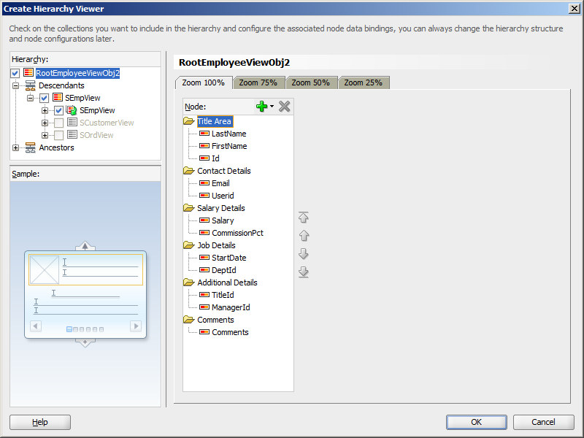This screenshot has height=438, width=584.
Task: Click the Salary attribute icon
Action: click(x=204, y=220)
